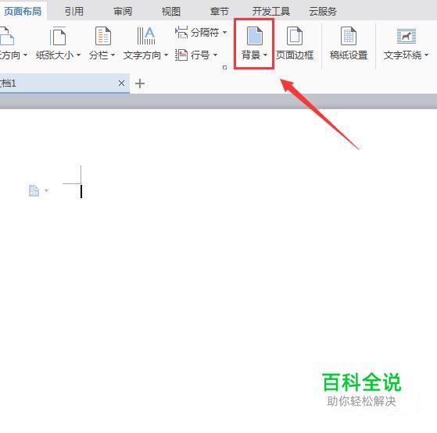Click the paragraph layout icon beside the cursor

(34, 191)
